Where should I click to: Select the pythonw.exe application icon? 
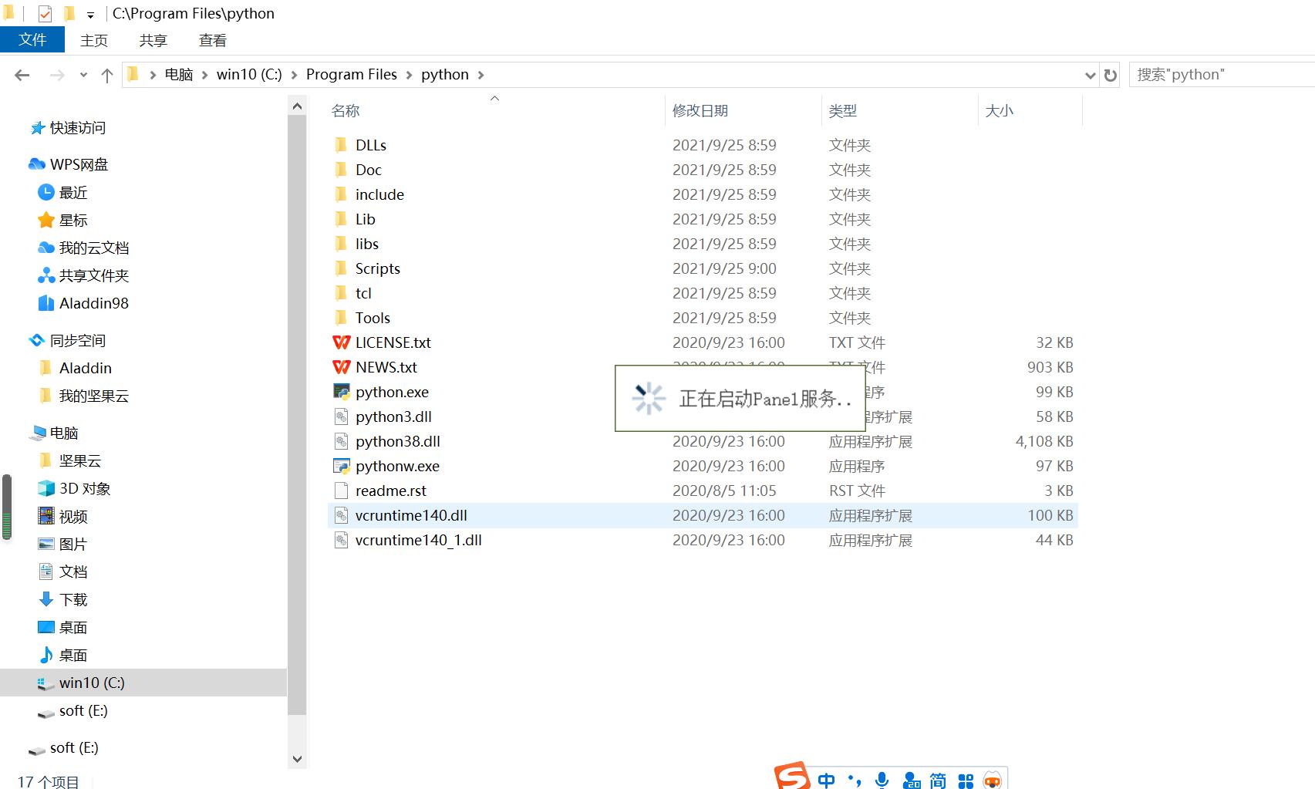[341, 466]
